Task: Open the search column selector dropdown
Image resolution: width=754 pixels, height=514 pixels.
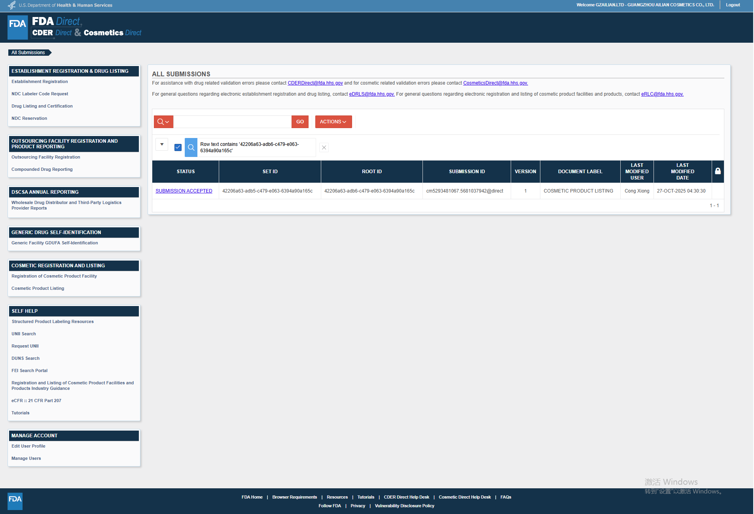Action: (x=163, y=122)
